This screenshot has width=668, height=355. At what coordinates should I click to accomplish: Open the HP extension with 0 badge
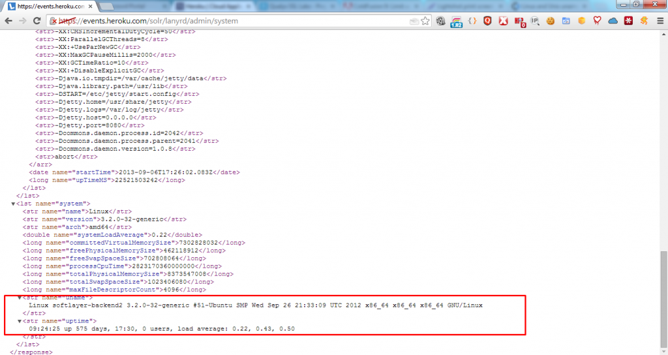[520, 22]
